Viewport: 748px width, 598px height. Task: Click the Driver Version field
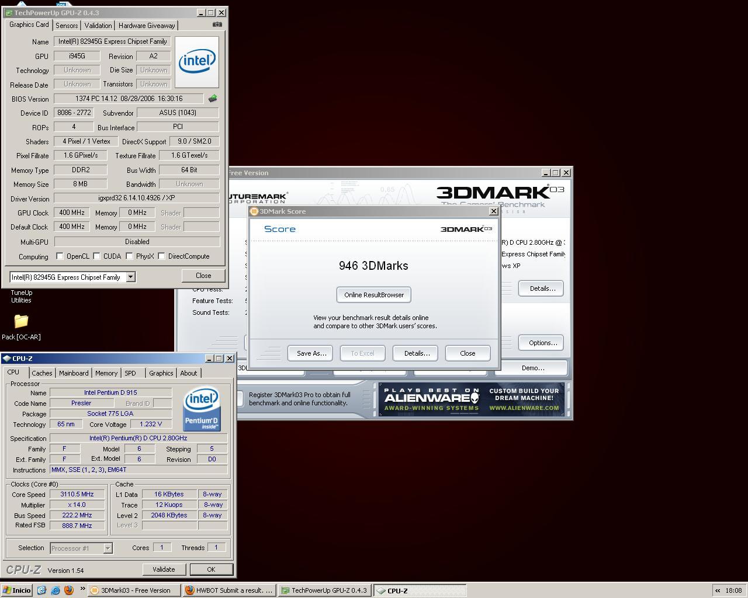click(x=137, y=198)
